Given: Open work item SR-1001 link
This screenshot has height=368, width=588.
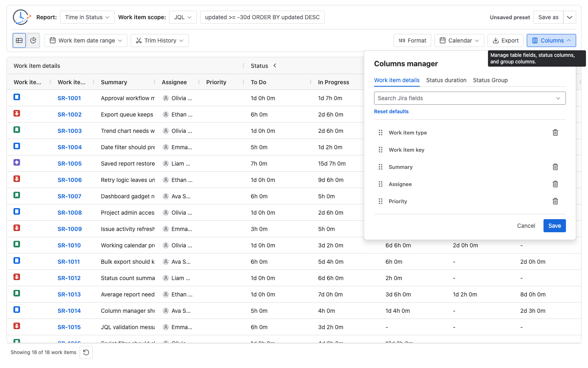Looking at the screenshot, I should click(x=69, y=98).
